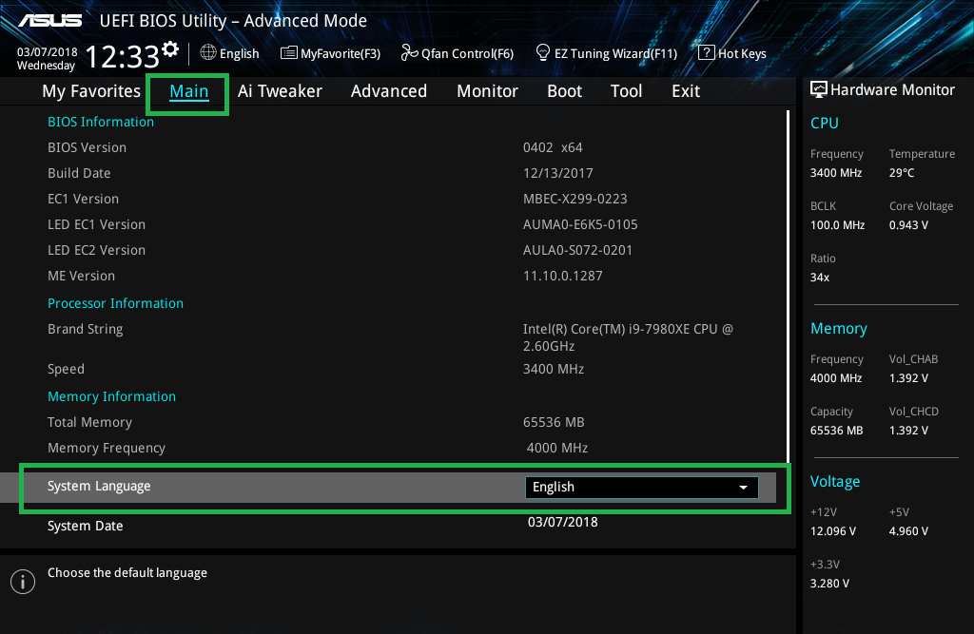Screen dimensions: 974x634
Task: Select the EC1 Version row
Action: pyautogui.click(x=84, y=199)
